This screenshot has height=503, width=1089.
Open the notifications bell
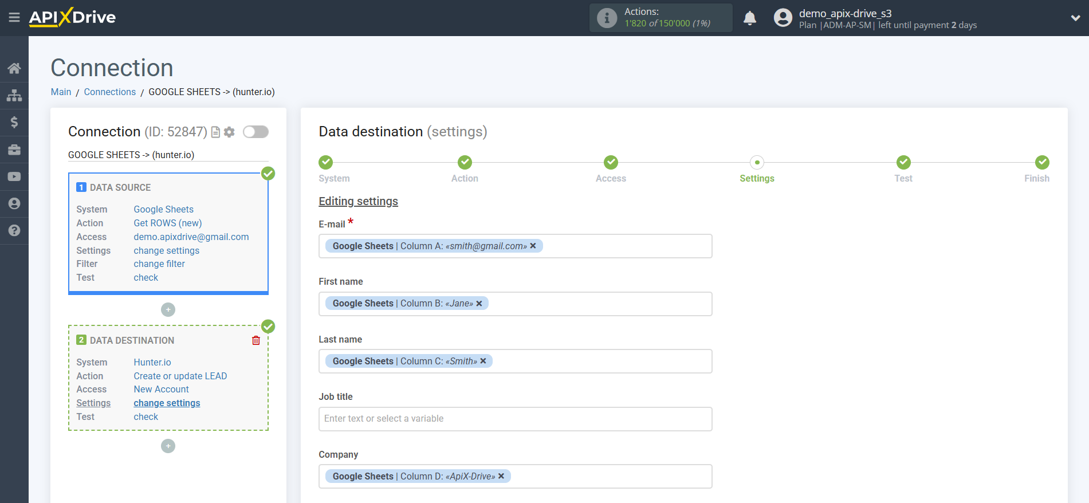click(750, 18)
